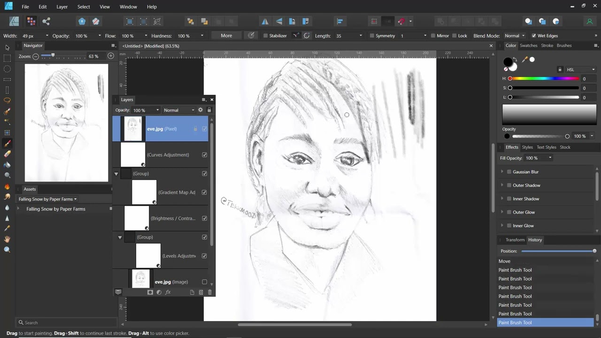The width and height of the screenshot is (601, 338).
Task: Select the Paint Brush tool
Action: point(7,143)
